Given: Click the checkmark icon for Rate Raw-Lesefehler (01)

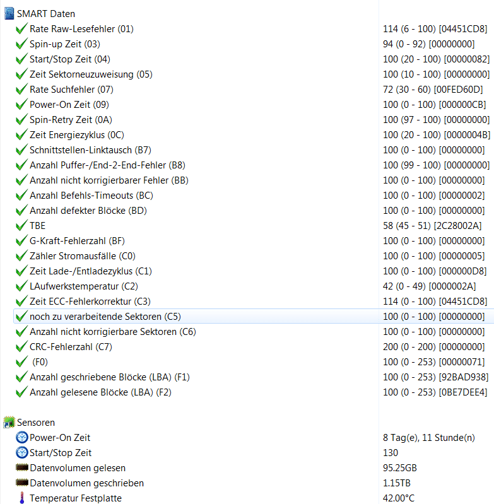Looking at the screenshot, I should tap(21, 28).
